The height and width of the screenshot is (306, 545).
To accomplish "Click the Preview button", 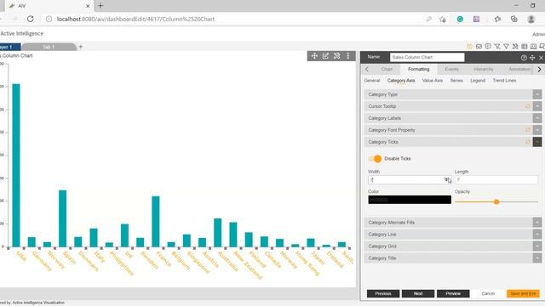I will (453, 293).
